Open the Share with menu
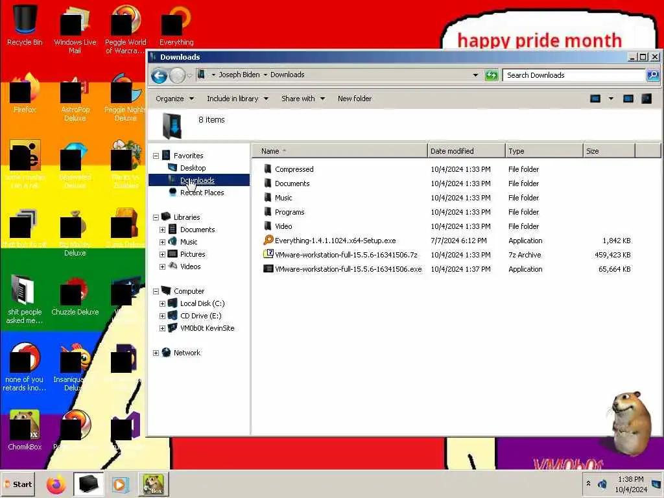Image resolution: width=664 pixels, height=498 pixels. tap(303, 99)
